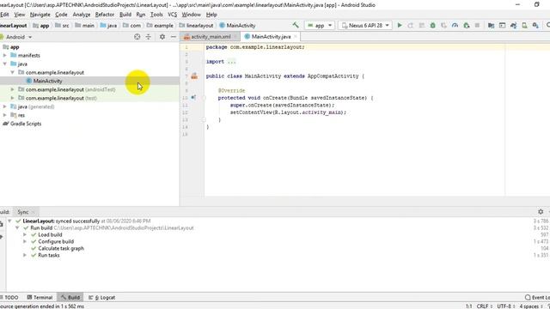Collapse the com.example.linearlayout package
The image size is (550, 309).
click(13, 72)
